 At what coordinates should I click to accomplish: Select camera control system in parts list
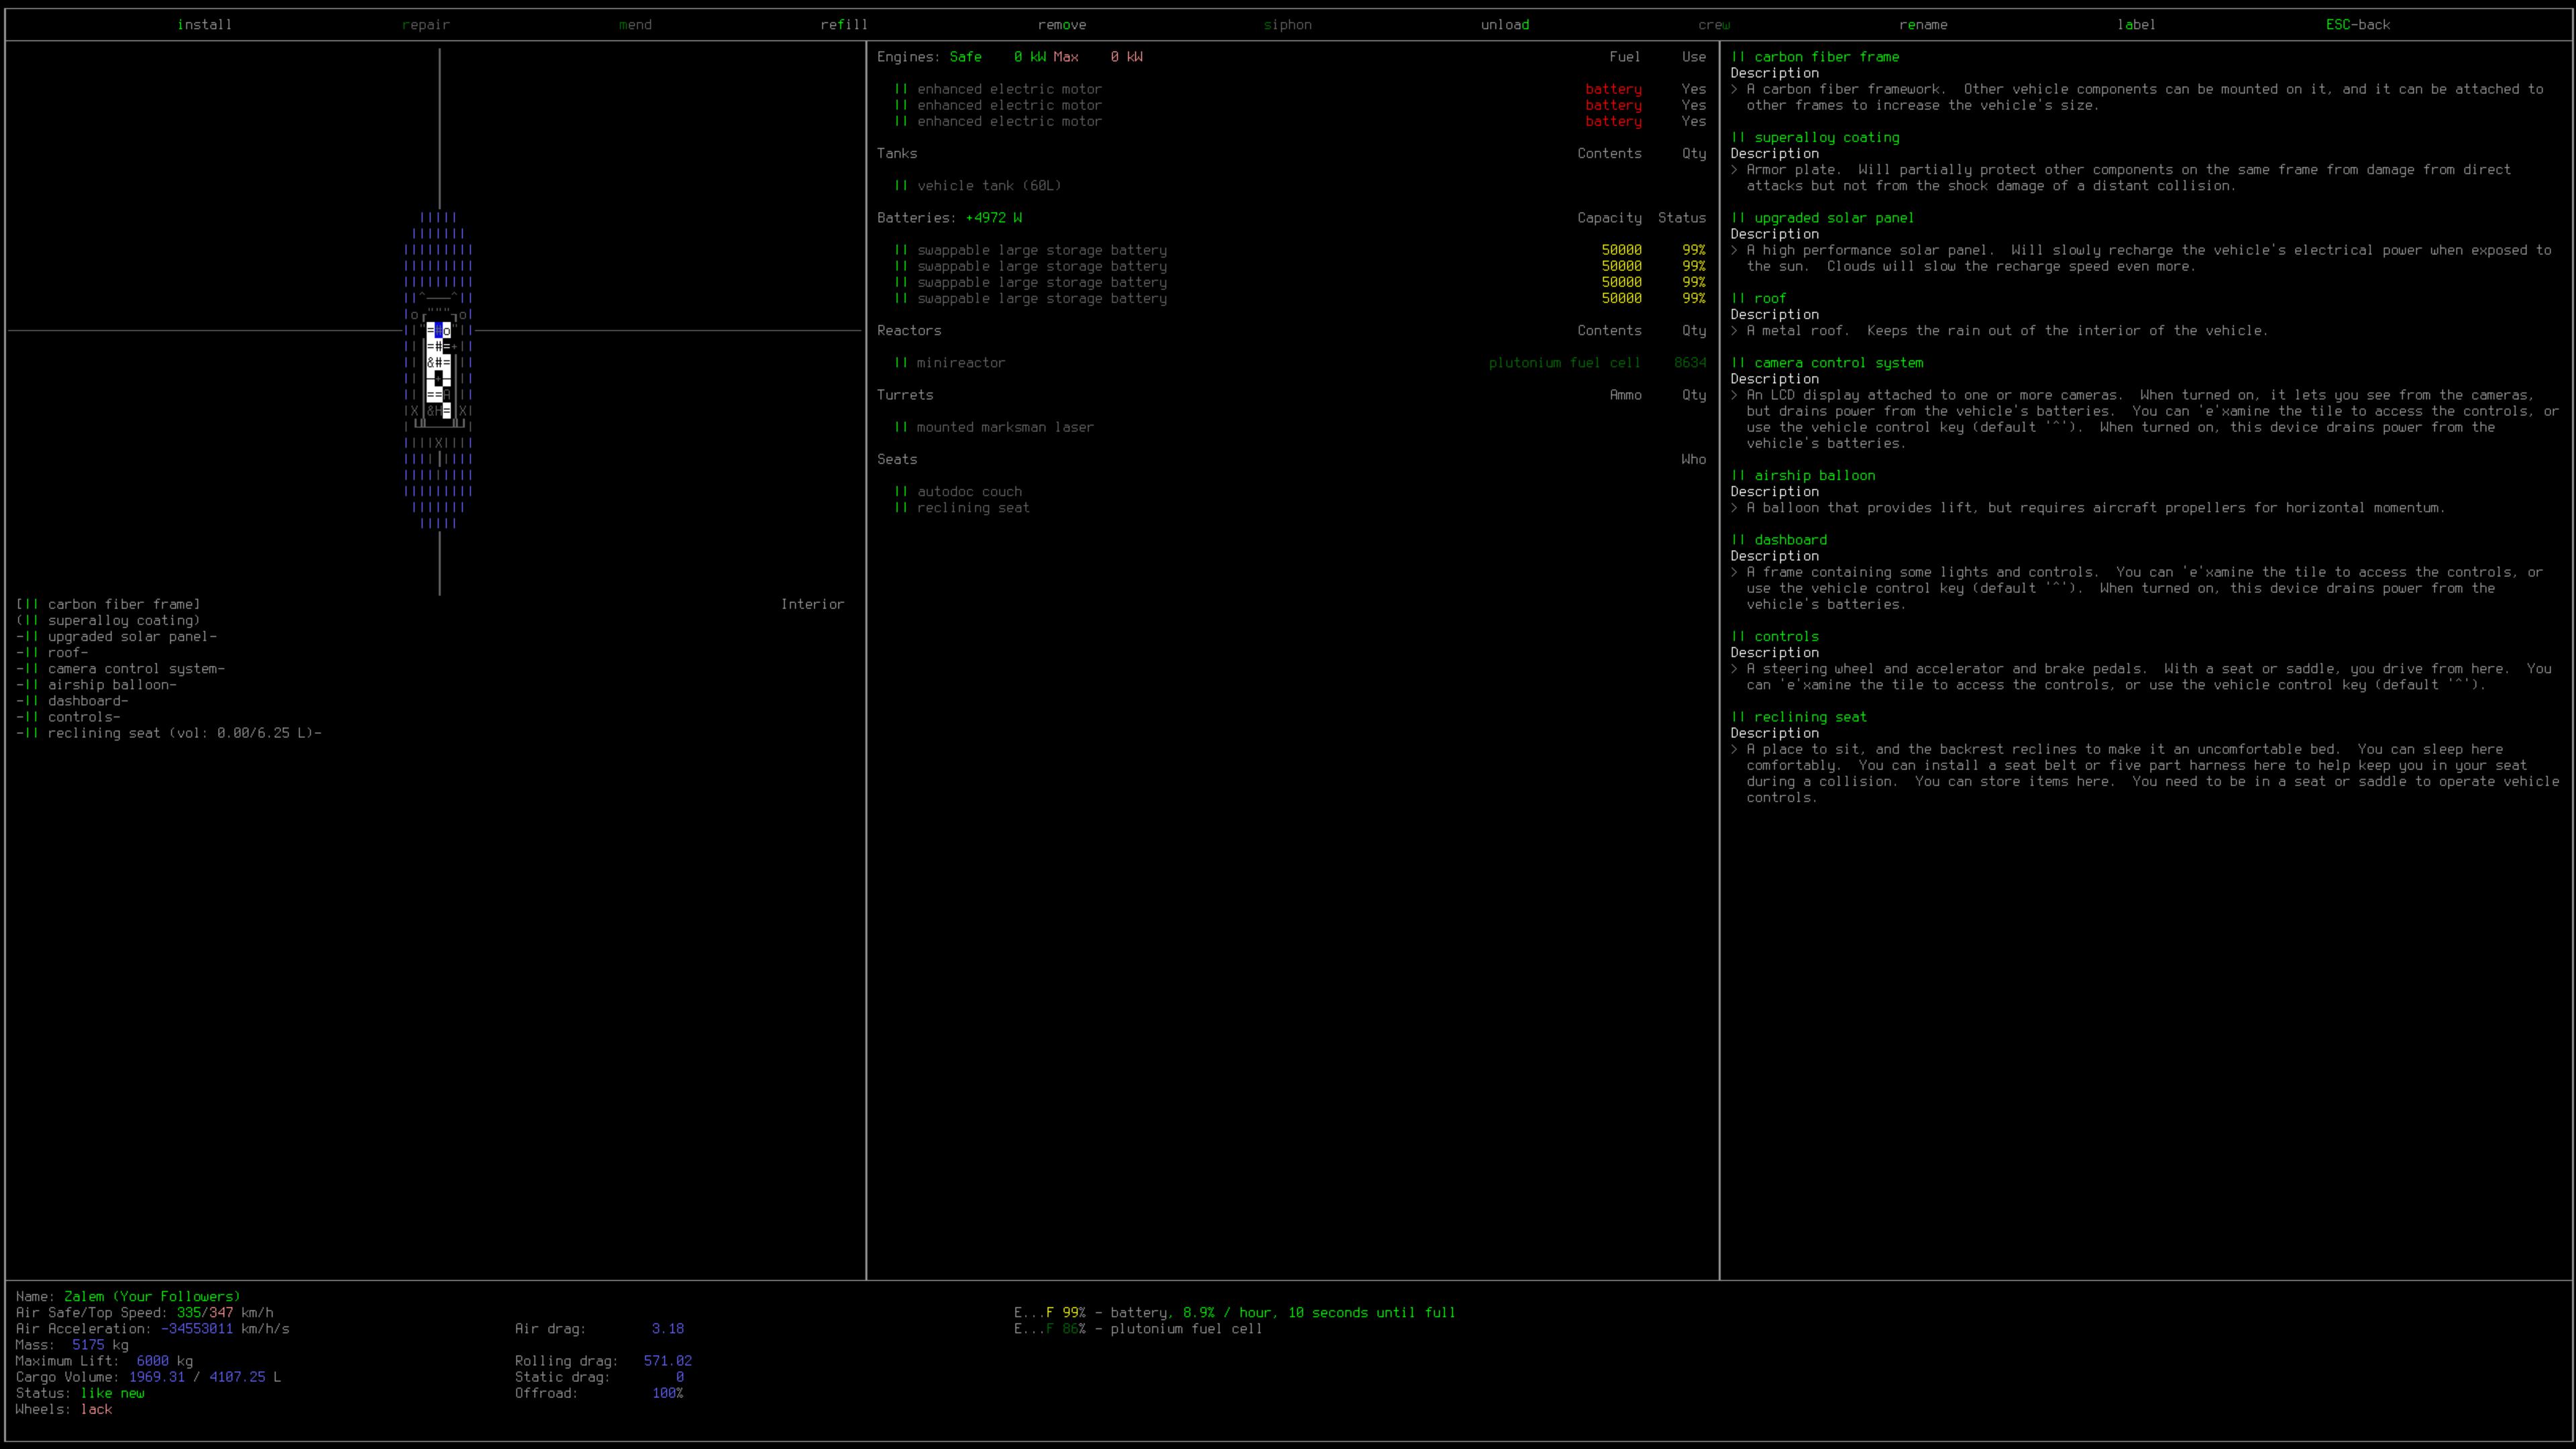coord(135,669)
